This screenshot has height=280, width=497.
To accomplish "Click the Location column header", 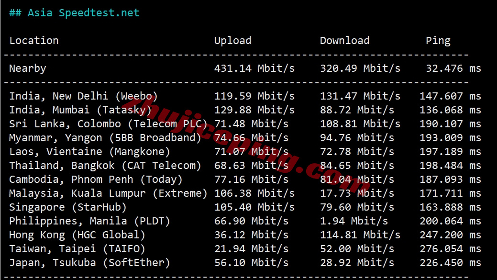I will [34, 41].
